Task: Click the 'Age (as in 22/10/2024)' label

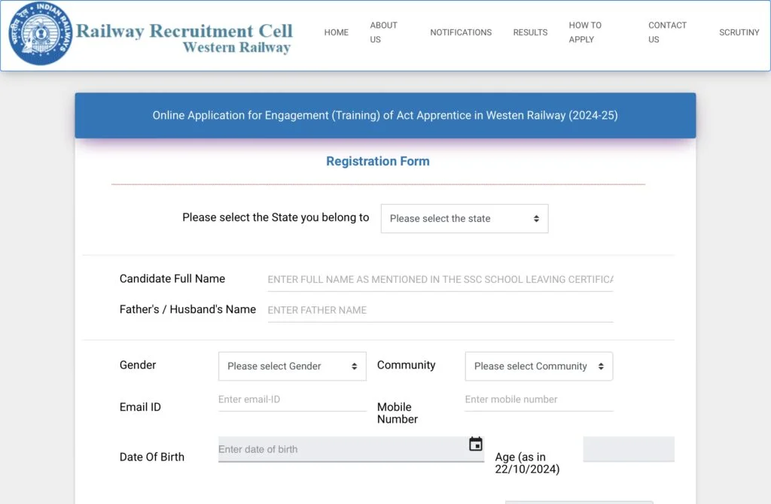Action: click(527, 463)
